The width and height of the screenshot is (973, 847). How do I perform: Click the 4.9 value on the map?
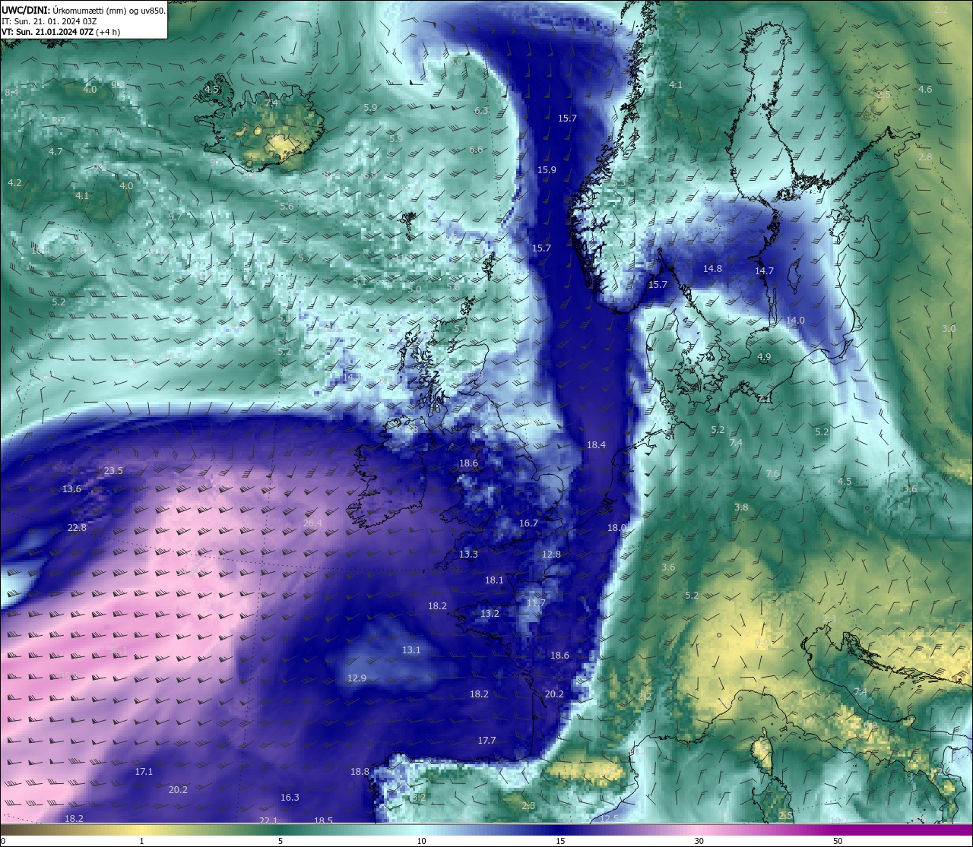[764, 357]
